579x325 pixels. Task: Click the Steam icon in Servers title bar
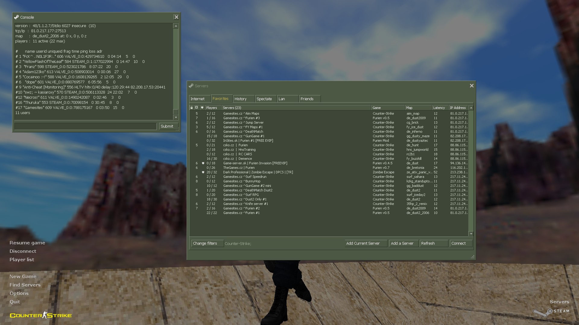191,86
